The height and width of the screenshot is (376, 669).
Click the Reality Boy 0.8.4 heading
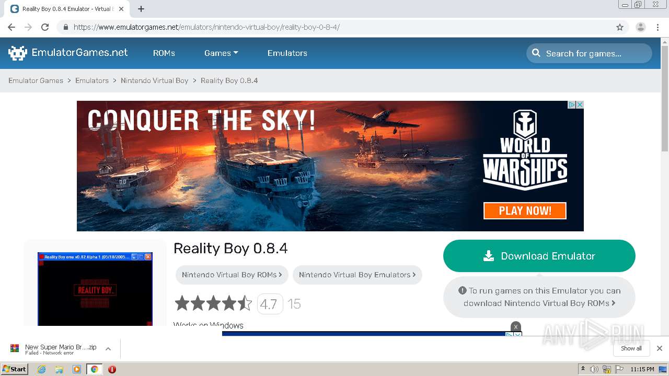[230, 248]
